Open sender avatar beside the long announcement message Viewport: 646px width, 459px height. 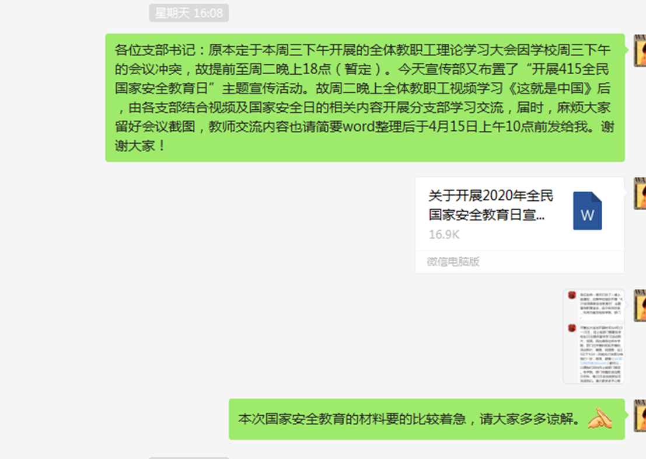pyautogui.click(x=640, y=51)
